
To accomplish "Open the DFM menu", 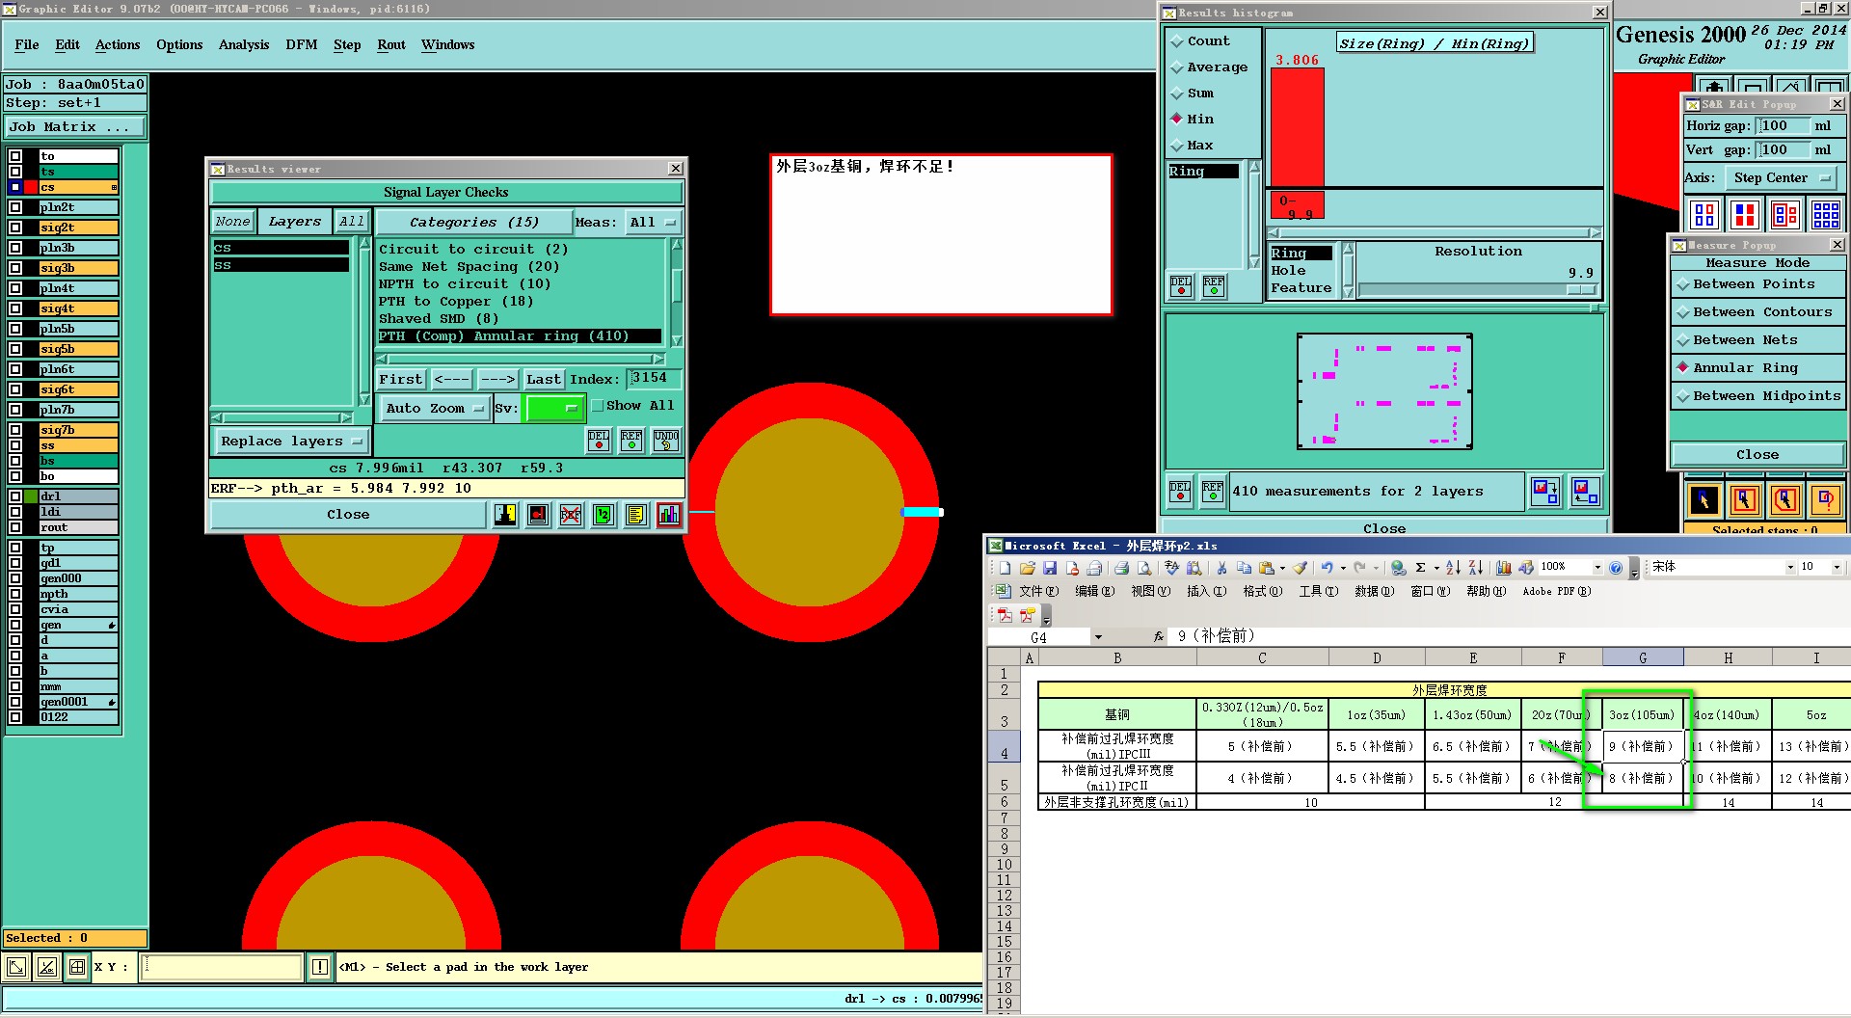I will click(x=302, y=45).
